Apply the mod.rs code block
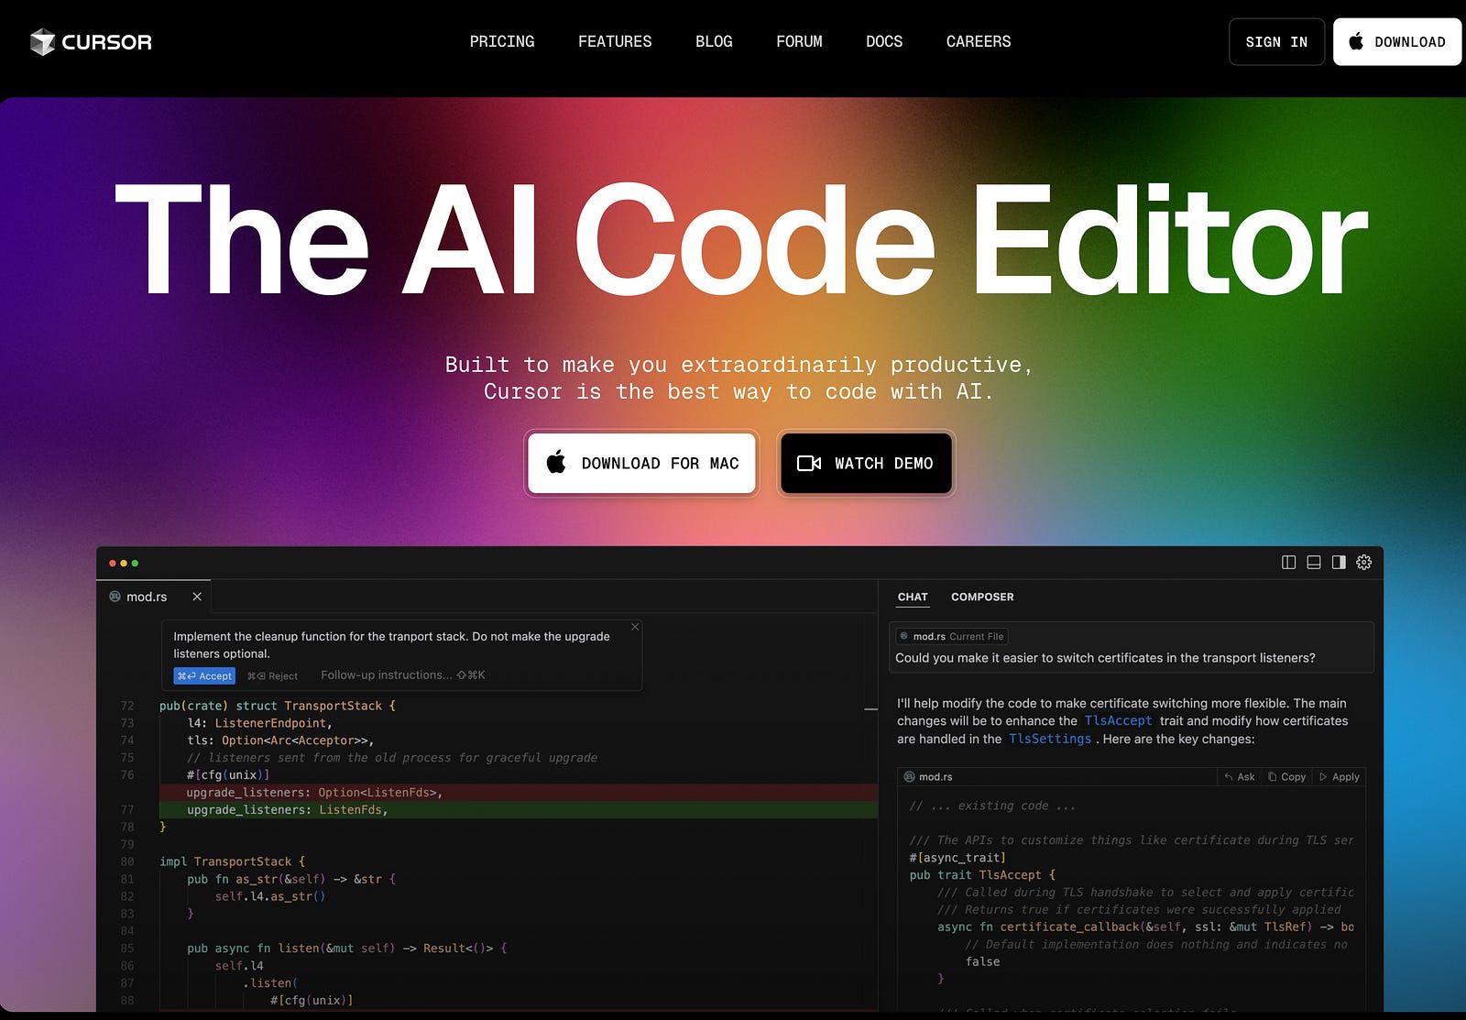 point(1340,777)
